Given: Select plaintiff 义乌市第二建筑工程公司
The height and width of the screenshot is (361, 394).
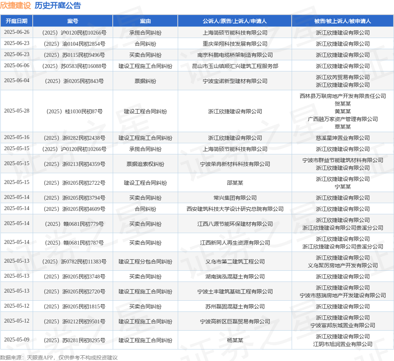Looking at the screenshot, I should [x=235, y=262].
